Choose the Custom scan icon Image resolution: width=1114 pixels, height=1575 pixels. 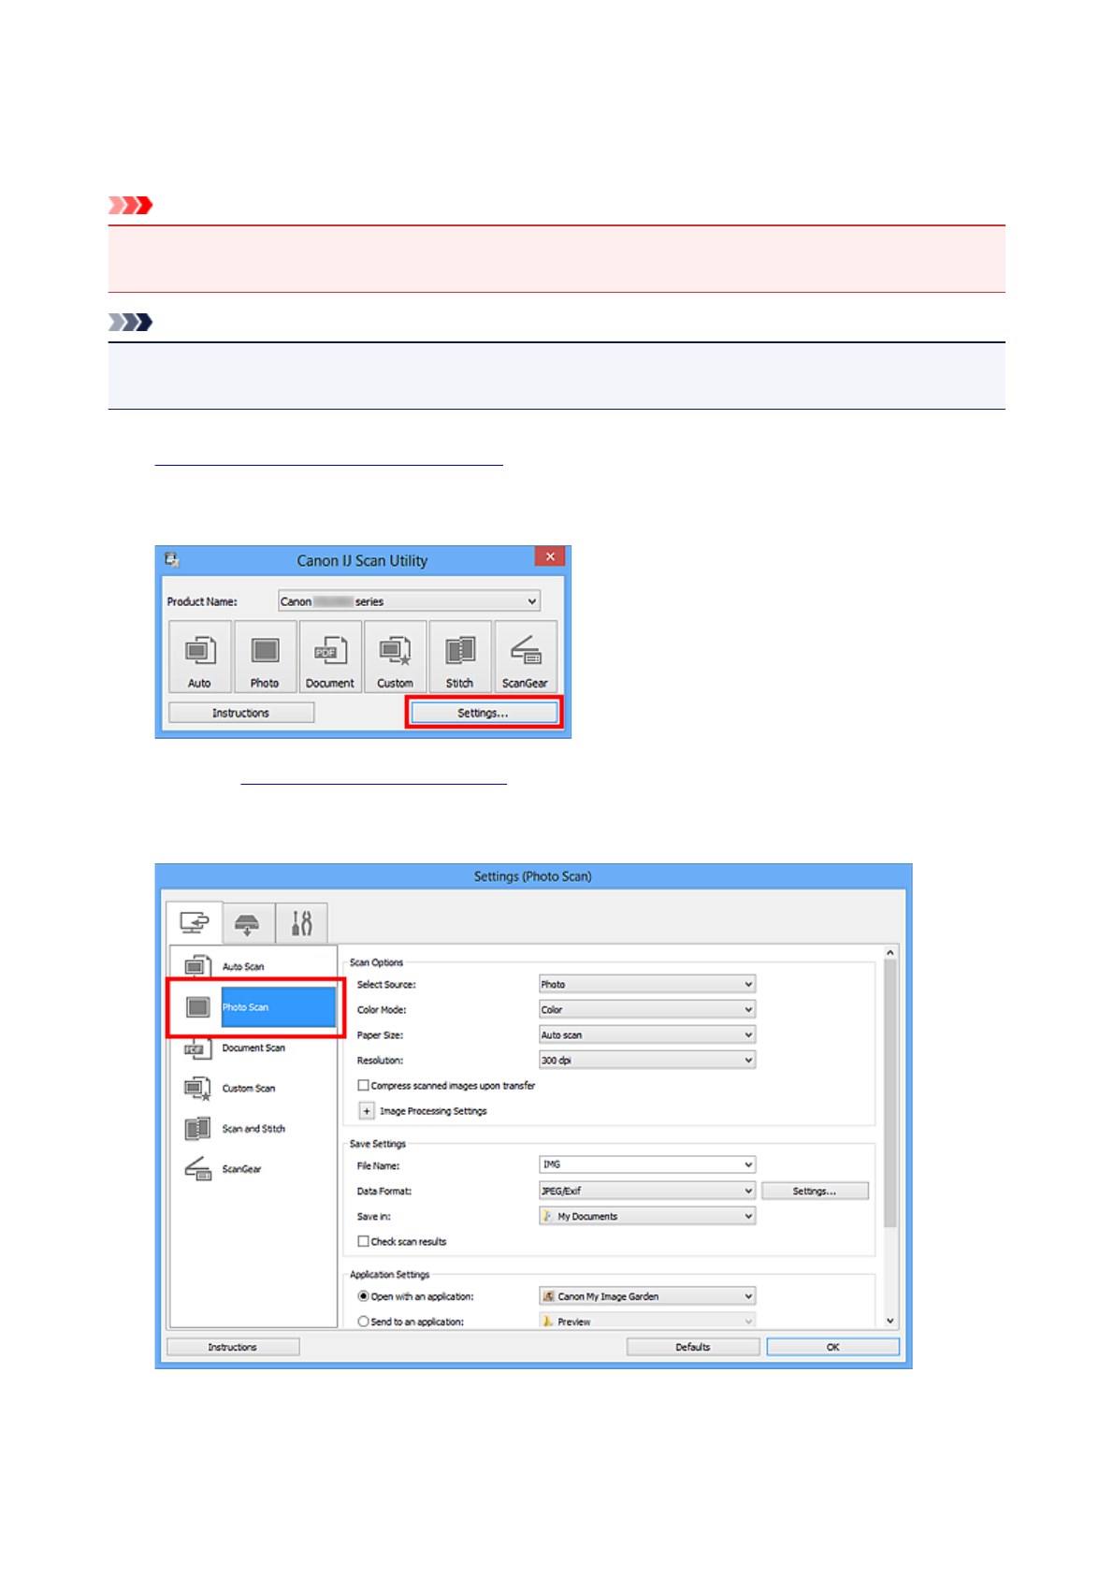point(395,657)
